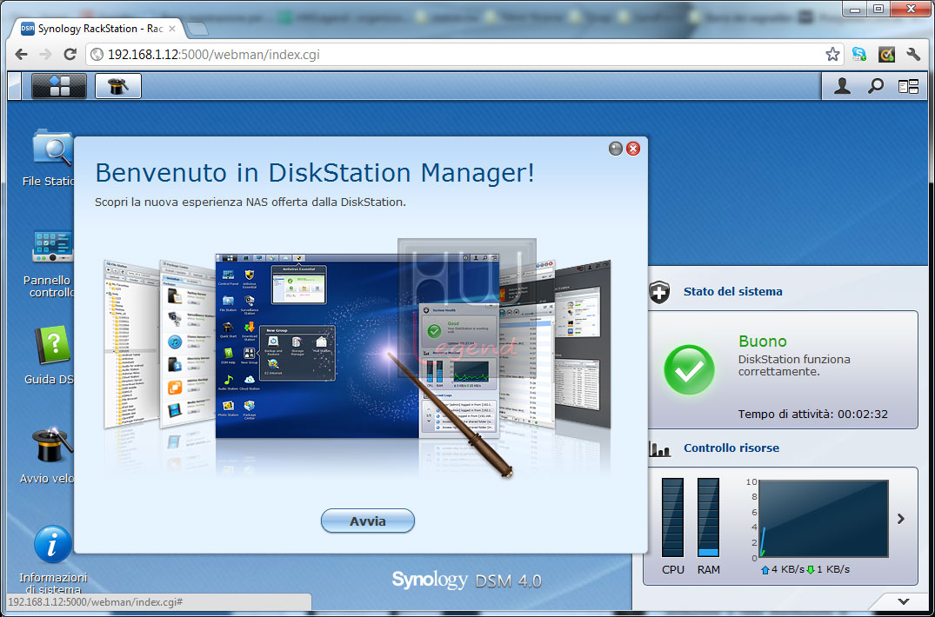Click the Stato del sistema shield icon
Screen dimensions: 935x617
[x=659, y=292]
